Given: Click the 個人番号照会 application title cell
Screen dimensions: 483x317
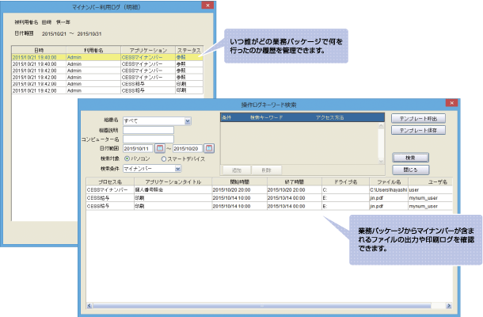Looking at the screenshot, I should tap(173, 189).
